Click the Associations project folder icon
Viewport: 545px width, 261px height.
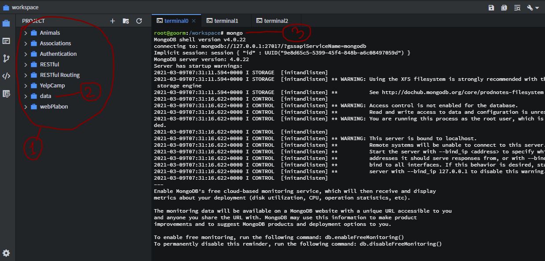click(33, 43)
